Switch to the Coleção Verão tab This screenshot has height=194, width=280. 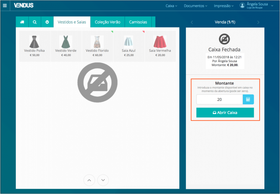pyautogui.click(x=107, y=22)
